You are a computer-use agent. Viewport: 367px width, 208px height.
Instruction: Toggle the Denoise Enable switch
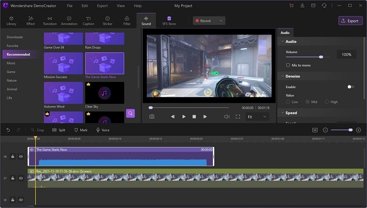350,87
